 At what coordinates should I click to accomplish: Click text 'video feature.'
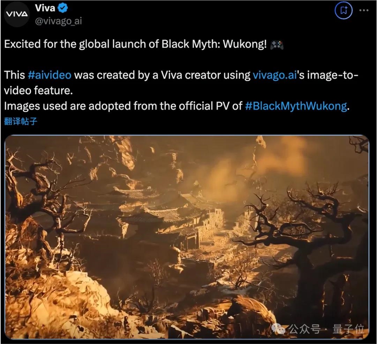38,90
